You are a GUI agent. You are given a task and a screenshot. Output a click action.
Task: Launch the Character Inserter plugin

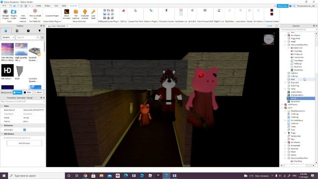pos(85,14)
